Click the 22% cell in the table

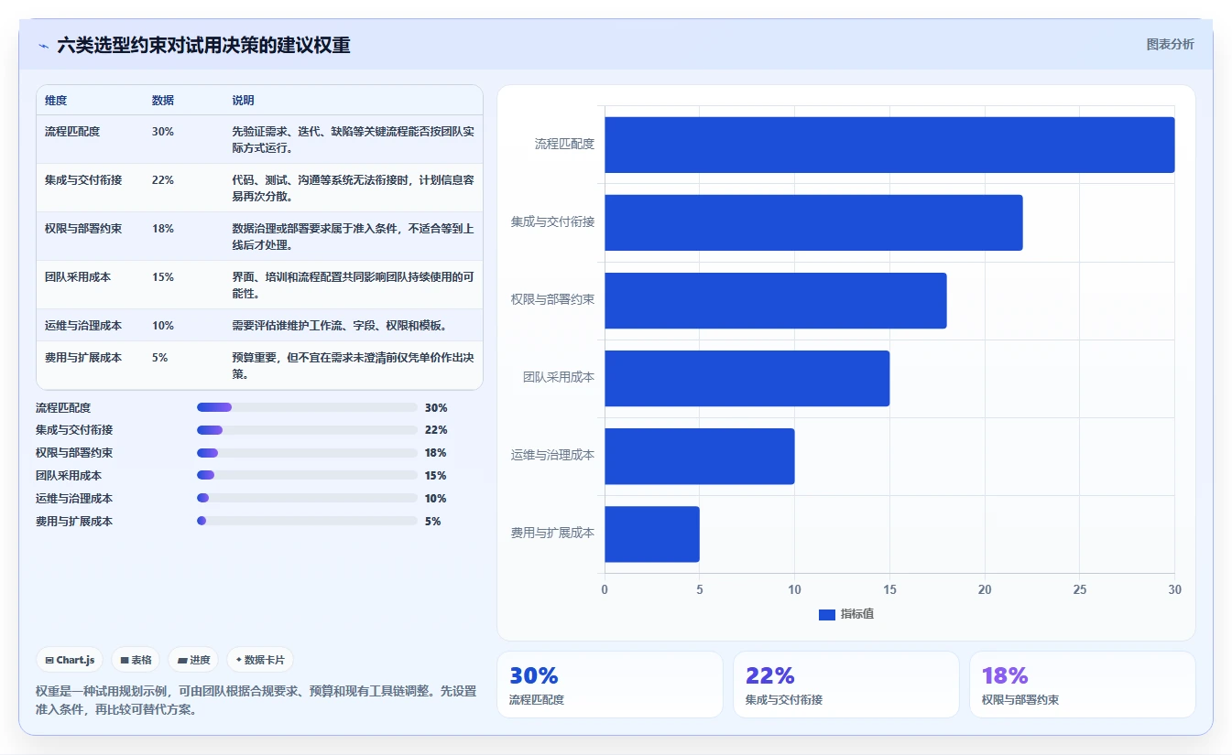[163, 180]
